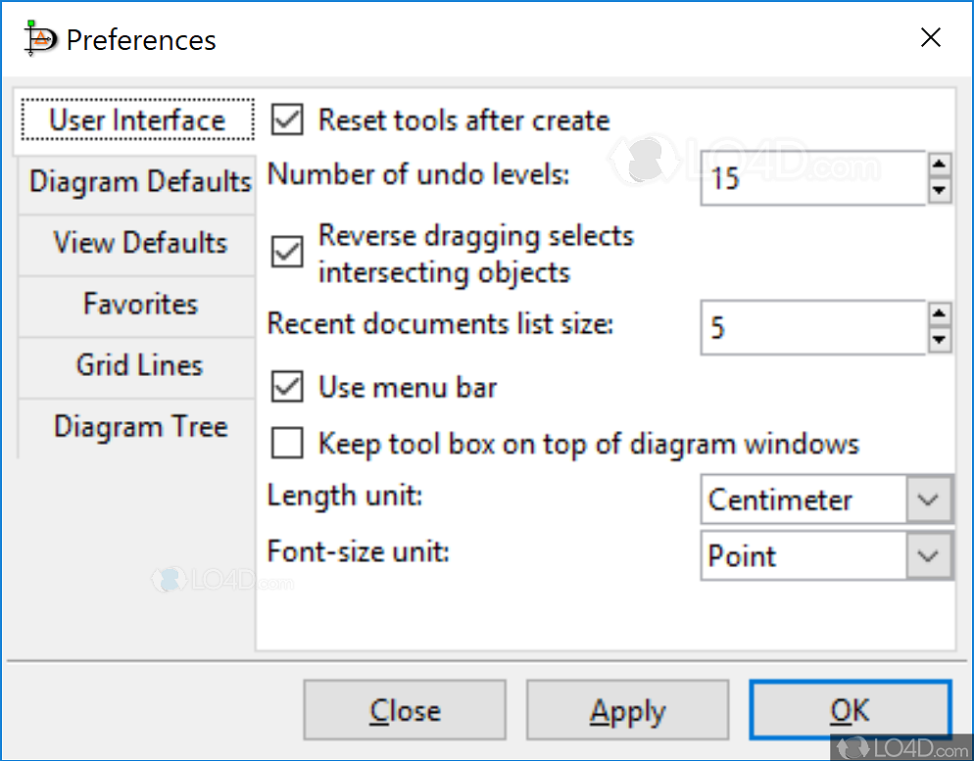This screenshot has height=761, width=974.
Task: Switch to the Diagram Defaults tab
Action: pos(140,181)
